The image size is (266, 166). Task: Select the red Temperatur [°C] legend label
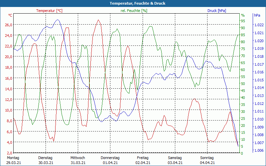[49, 11]
